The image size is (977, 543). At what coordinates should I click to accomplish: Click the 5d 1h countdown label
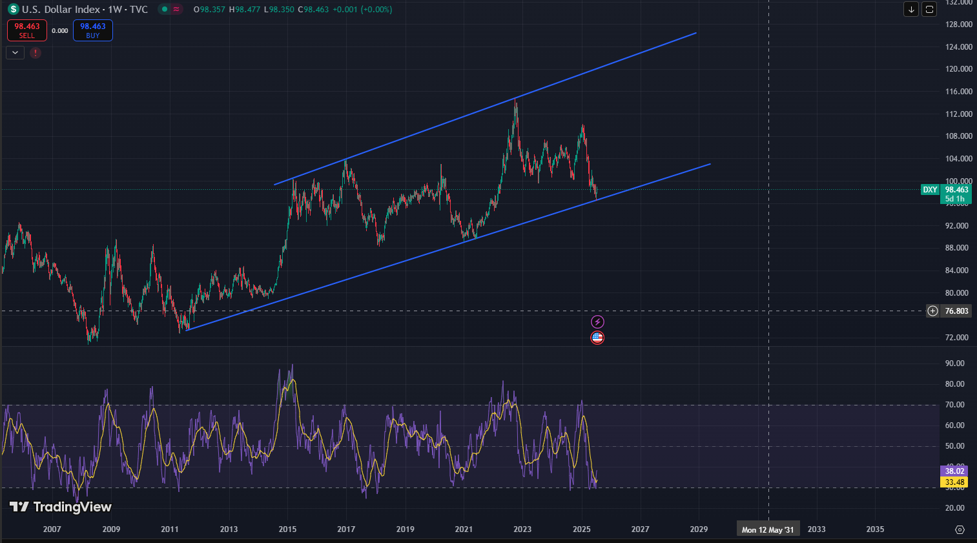(x=955, y=199)
